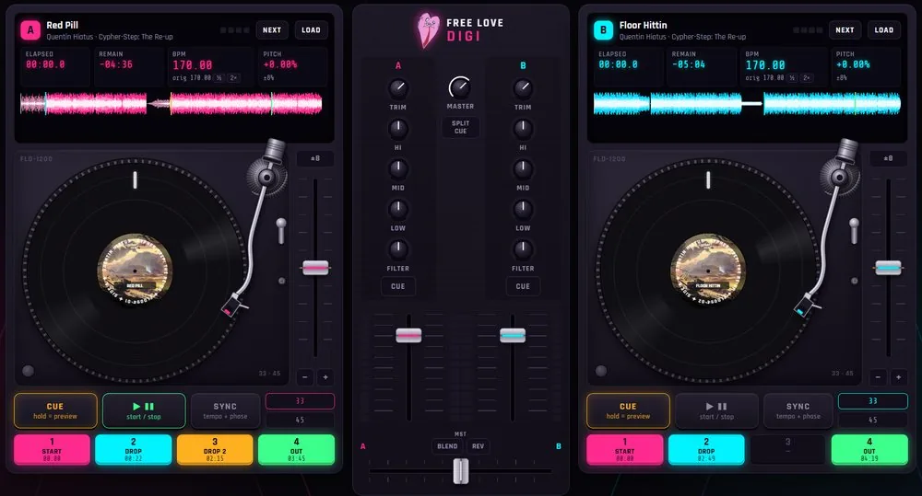Trigger hot cue 1 START on deck A
The image size is (922, 496).
point(52,450)
